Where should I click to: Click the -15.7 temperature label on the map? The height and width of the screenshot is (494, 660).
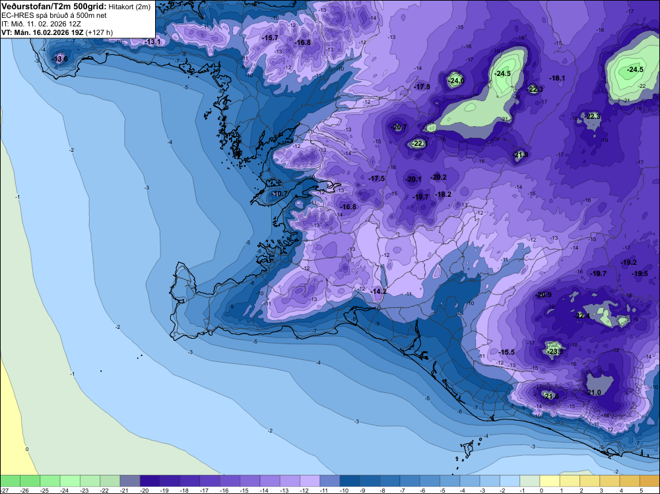(x=270, y=38)
